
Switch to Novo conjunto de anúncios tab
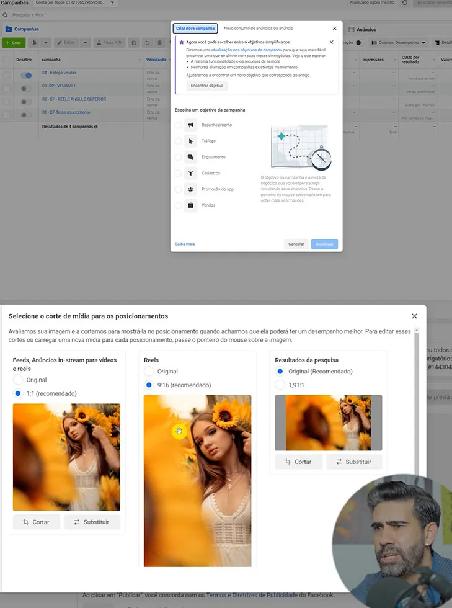259,29
